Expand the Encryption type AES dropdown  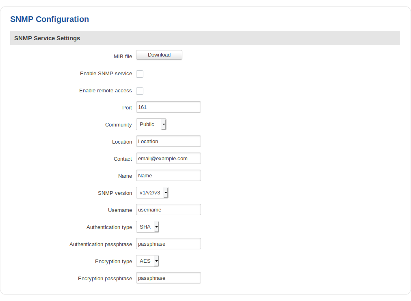(147, 261)
